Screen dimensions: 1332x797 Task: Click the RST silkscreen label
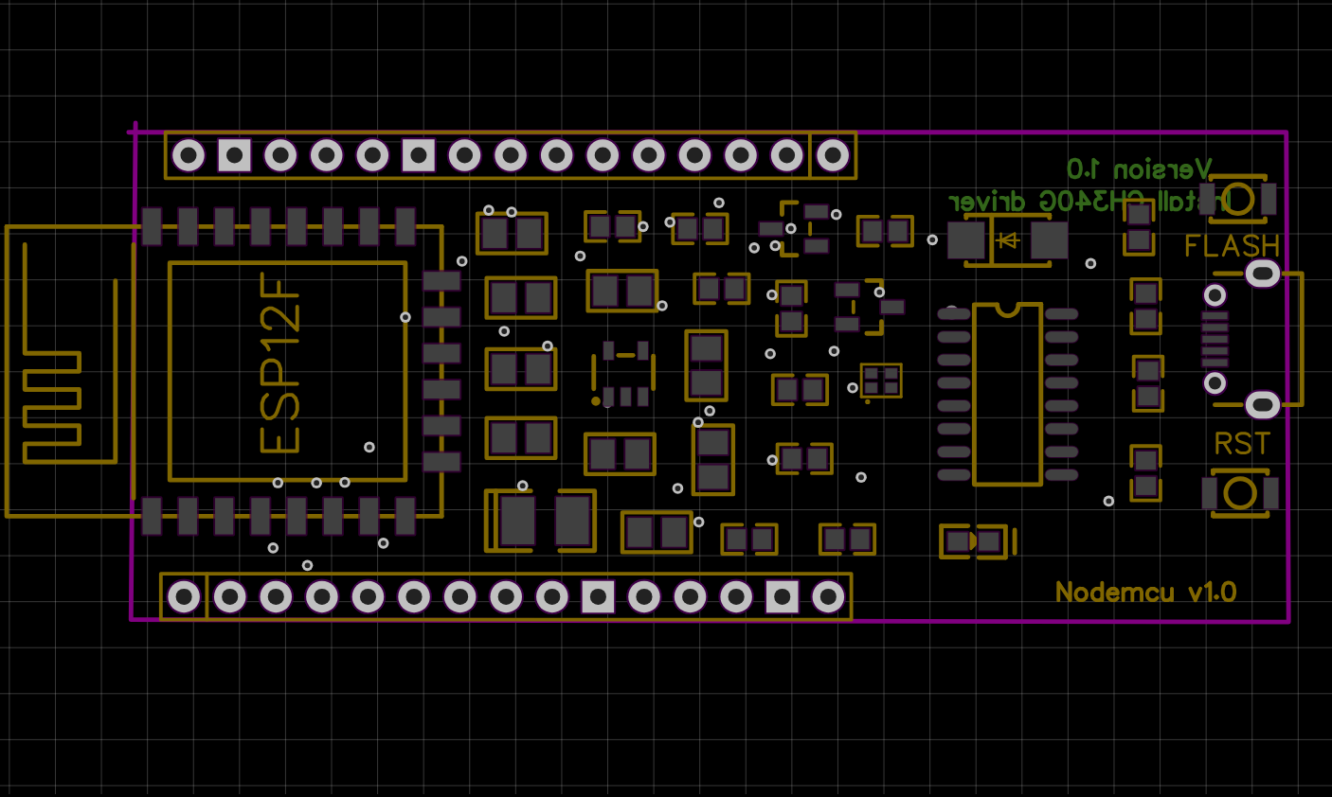tap(1242, 443)
